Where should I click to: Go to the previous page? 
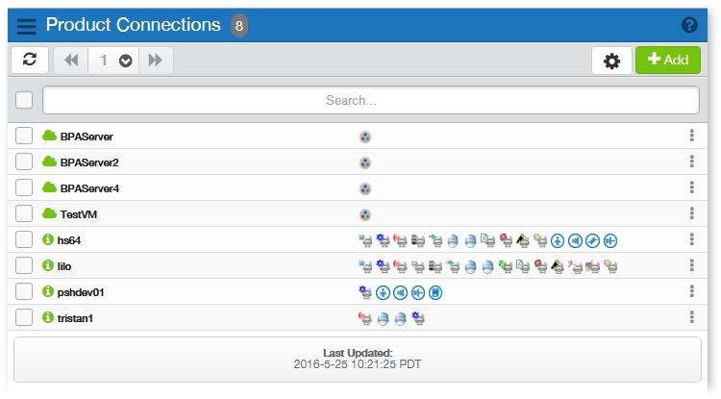click(x=71, y=61)
